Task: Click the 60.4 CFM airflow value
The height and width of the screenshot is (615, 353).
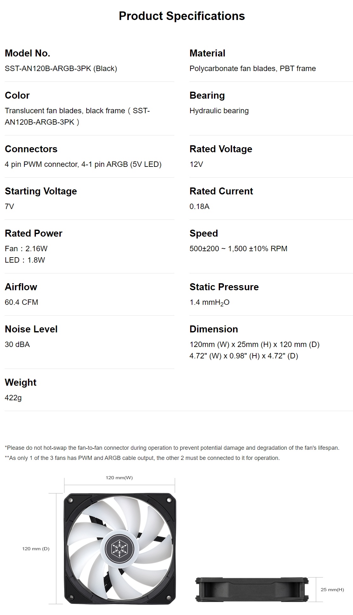Action: pos(21,302)
